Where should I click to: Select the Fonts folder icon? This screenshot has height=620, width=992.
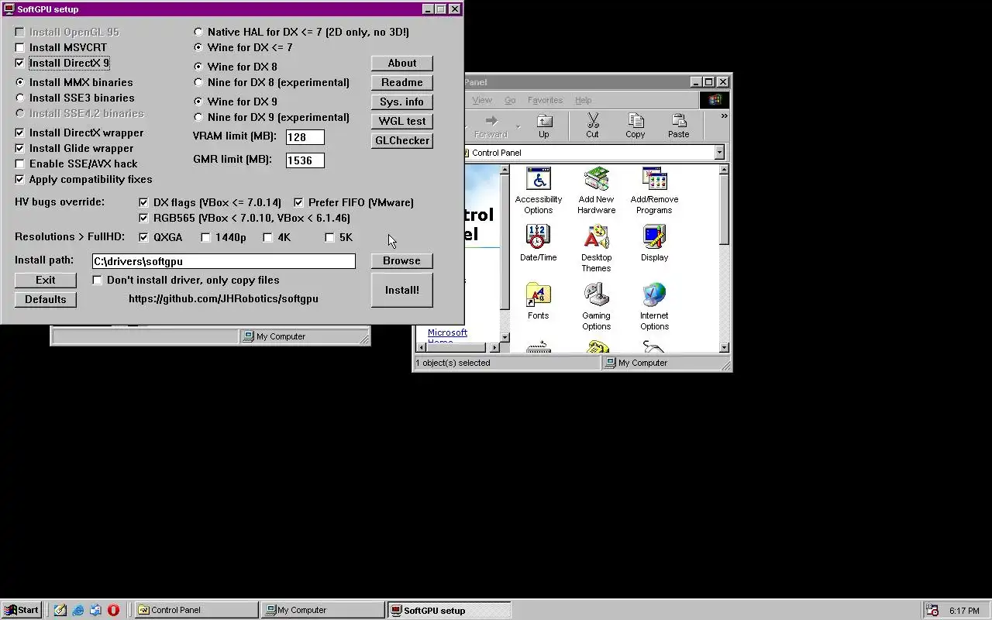(x=538, y=301)
